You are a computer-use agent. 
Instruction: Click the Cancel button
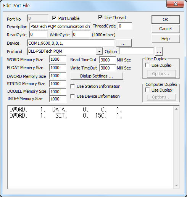166,29
